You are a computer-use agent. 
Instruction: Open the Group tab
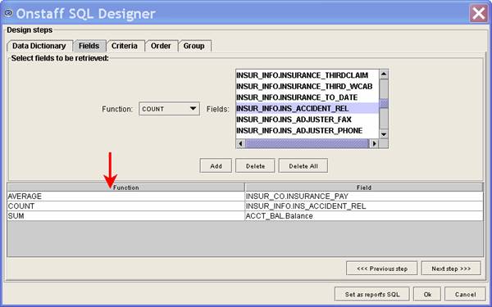click(x=194, y=46)
